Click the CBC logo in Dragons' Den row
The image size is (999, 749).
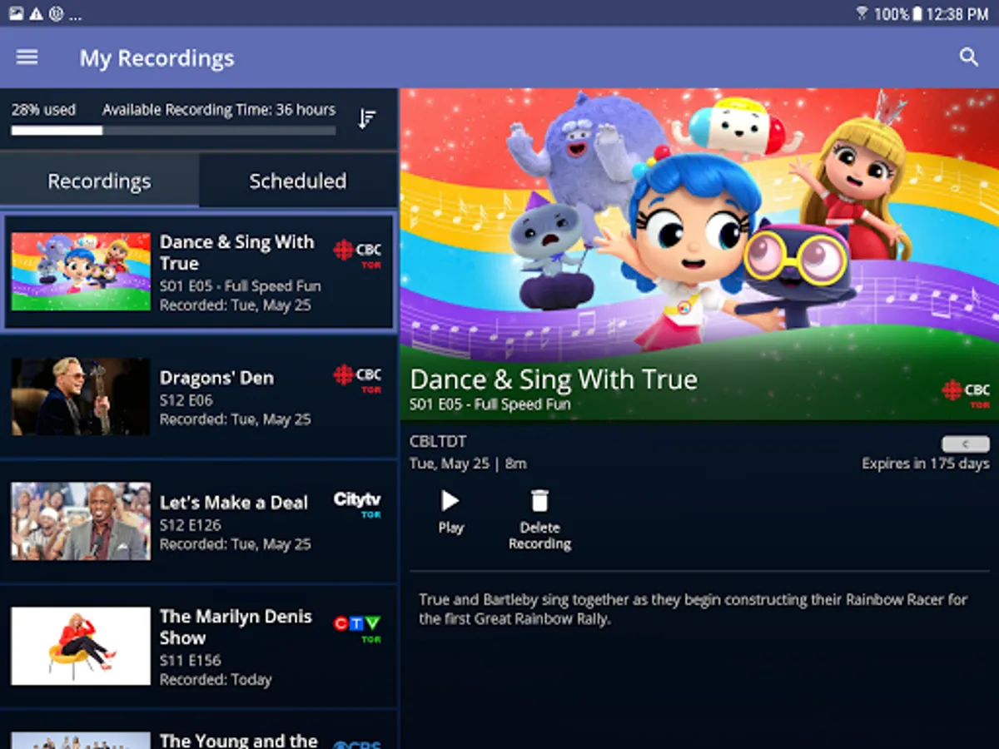358,378
